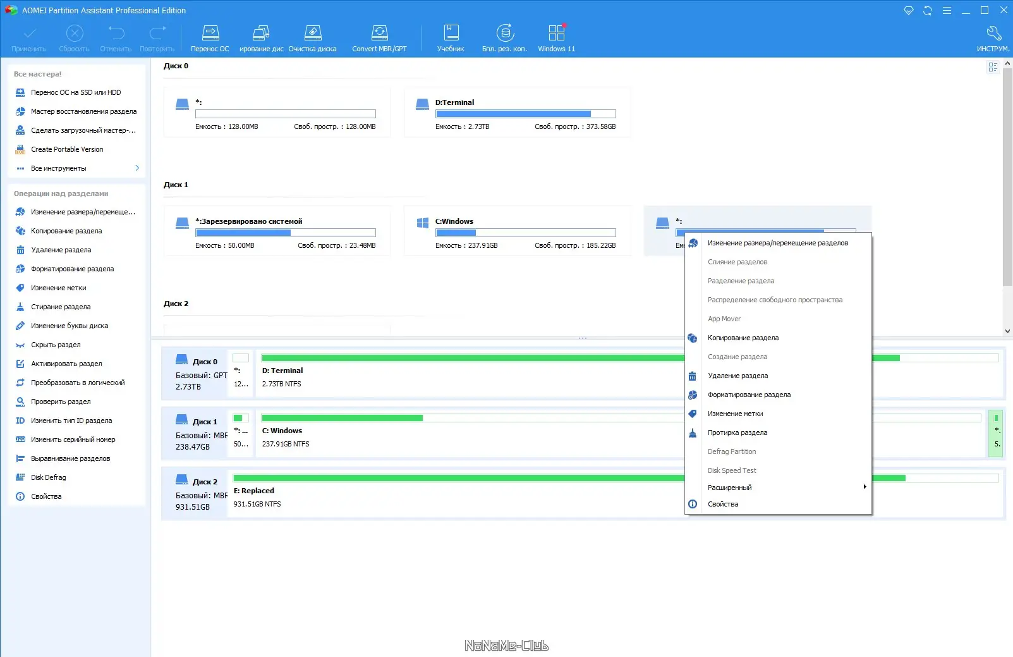Click the D:Terminal card usage bar
The image size is (1013, 657).
pyautogui.click(x=525, y=114)
